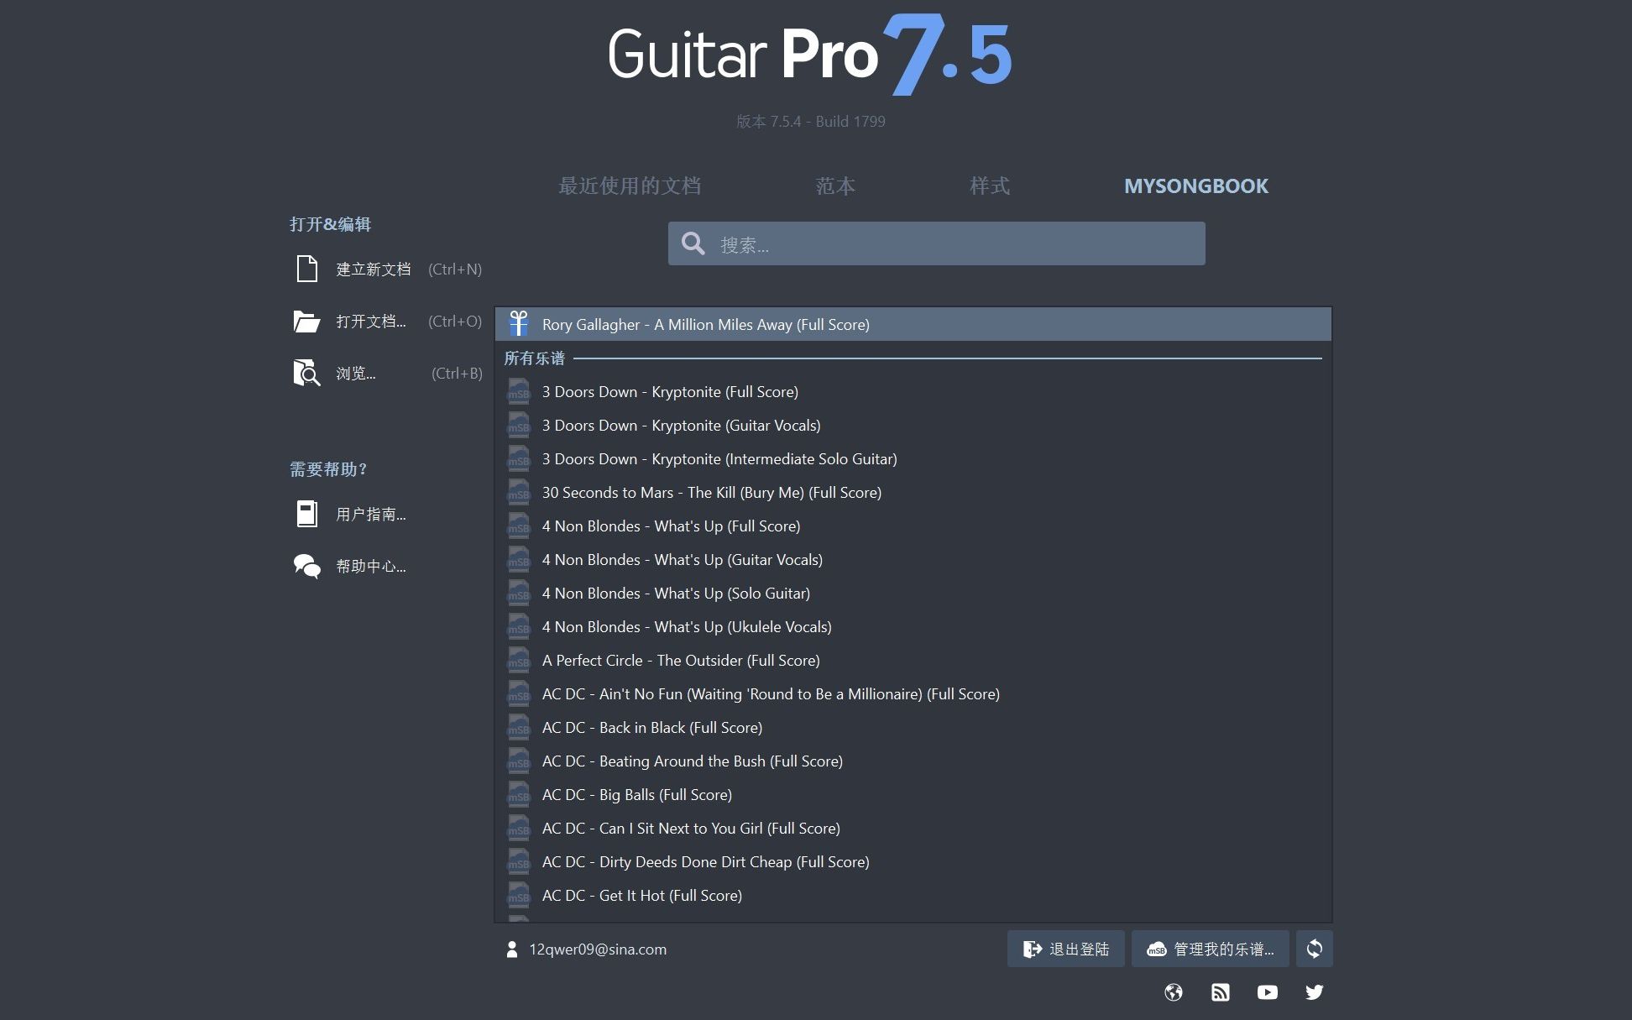The height and width of the screenshot is (1020, 1632).
Task: Click mSB icon for What's Up (Solo Guitar)
Action: tap(519, 594)
